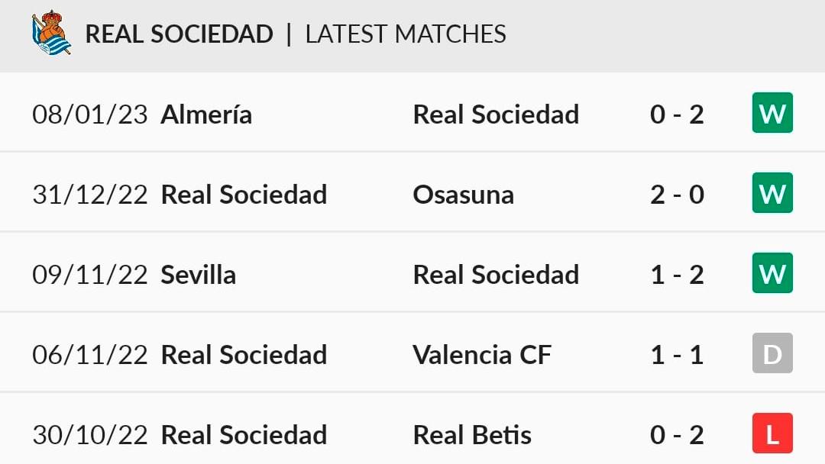Click the grey D badge for Valencia match

pos(772,353)
